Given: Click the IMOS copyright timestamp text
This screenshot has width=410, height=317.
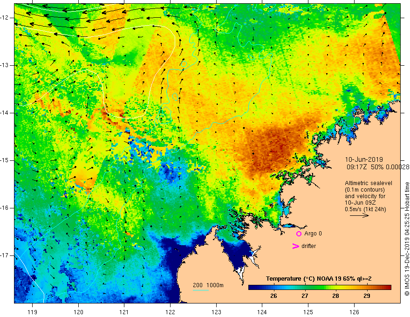Looking at the screenshot, I should (x=407, y=239).
